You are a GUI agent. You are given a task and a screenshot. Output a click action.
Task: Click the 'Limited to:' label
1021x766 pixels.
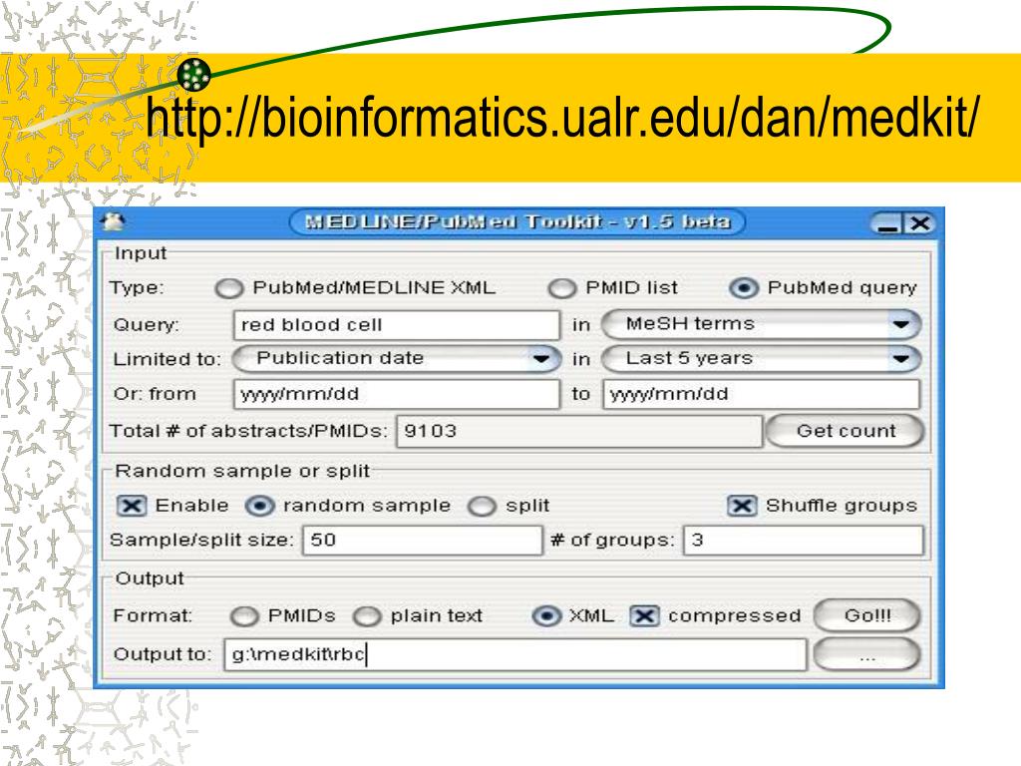(x=167, y=359)
